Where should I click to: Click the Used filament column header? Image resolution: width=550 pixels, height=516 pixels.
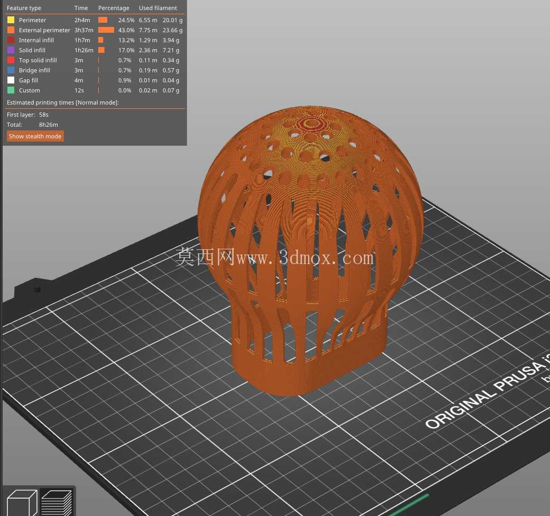(x=158, y=8)
